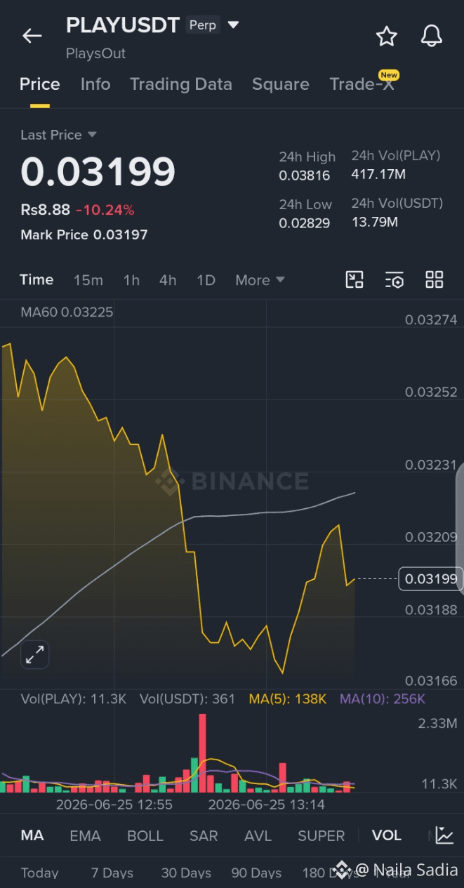Select the 1D chart interval
Viewport: 464px width, 888px height.
pyautogui.click(x=206, y=280)
